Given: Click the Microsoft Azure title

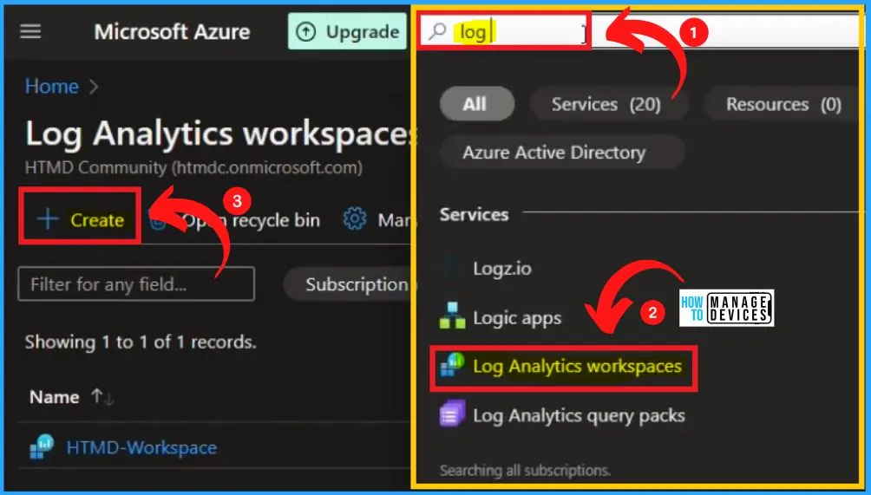Looking at the screenshot, I should [x=172, y=31].
